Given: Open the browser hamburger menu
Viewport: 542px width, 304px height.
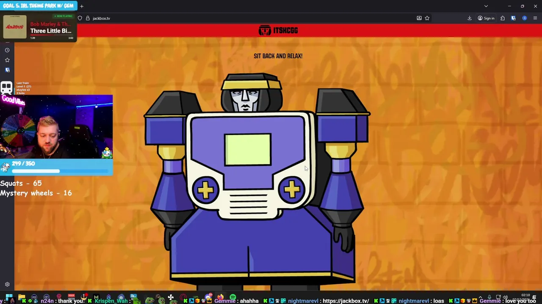Looking at the screenshot, I should pyautogui.click(x=535, y=18).
